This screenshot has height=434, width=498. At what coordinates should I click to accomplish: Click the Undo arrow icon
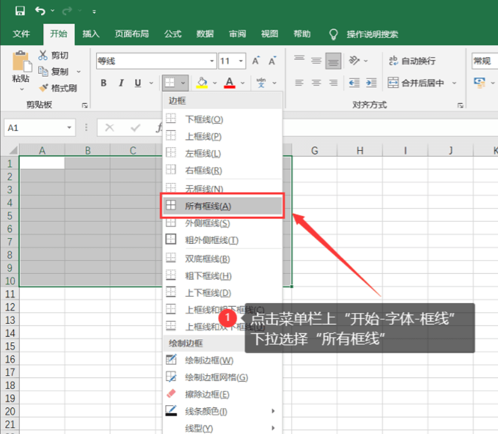pyautogui.click(x=40, y=11)
